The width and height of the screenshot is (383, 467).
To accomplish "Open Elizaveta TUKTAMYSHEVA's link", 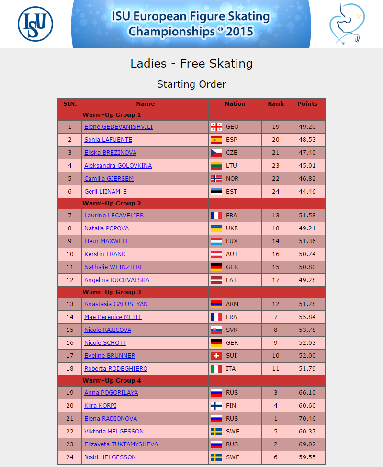I will pyautogui.click(x=121, y=444).
